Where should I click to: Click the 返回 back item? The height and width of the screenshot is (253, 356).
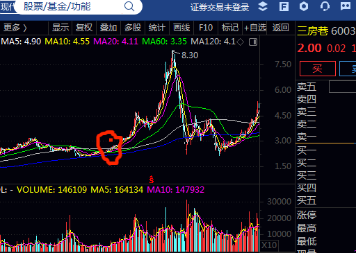[x=280, y=28]
